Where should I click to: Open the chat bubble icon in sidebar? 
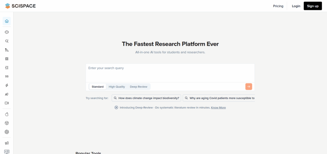pos(7,32)
